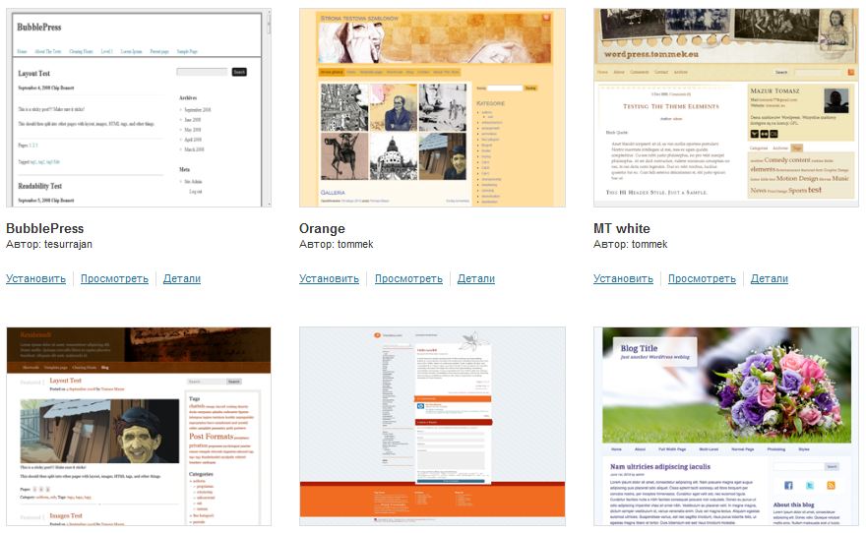Open the BubblePress theme screenshot
This screenshot has height=533, width=866.
click(x=139, y=107)
